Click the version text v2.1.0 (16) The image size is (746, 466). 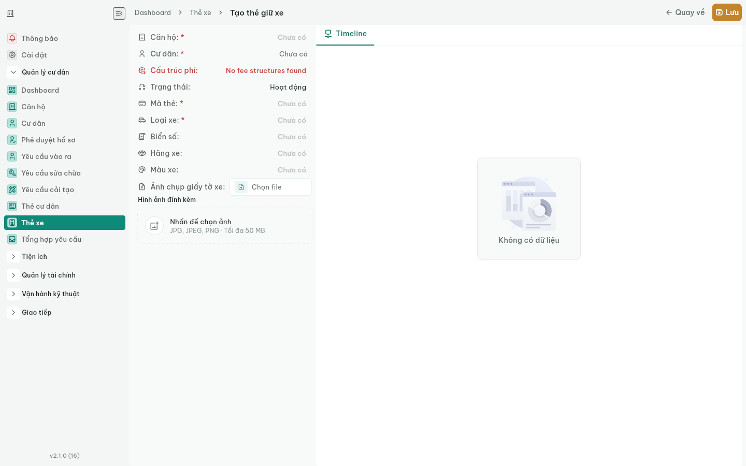point(65,456)
